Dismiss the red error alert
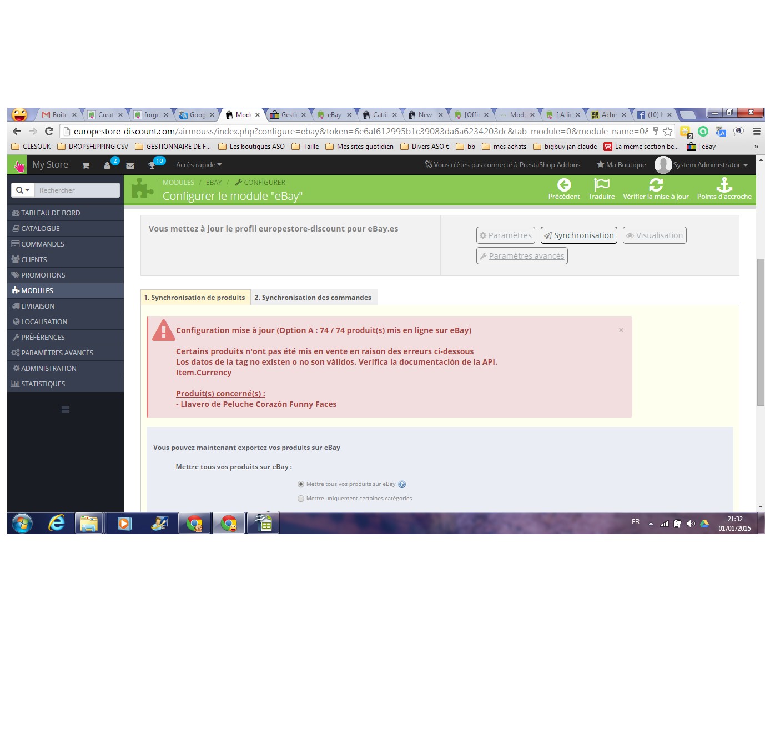Viewport: 765px width, 729px height. click(x=621, y=330)
